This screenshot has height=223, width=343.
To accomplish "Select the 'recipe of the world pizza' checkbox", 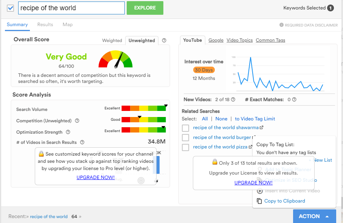I will (x=185, y=147).
